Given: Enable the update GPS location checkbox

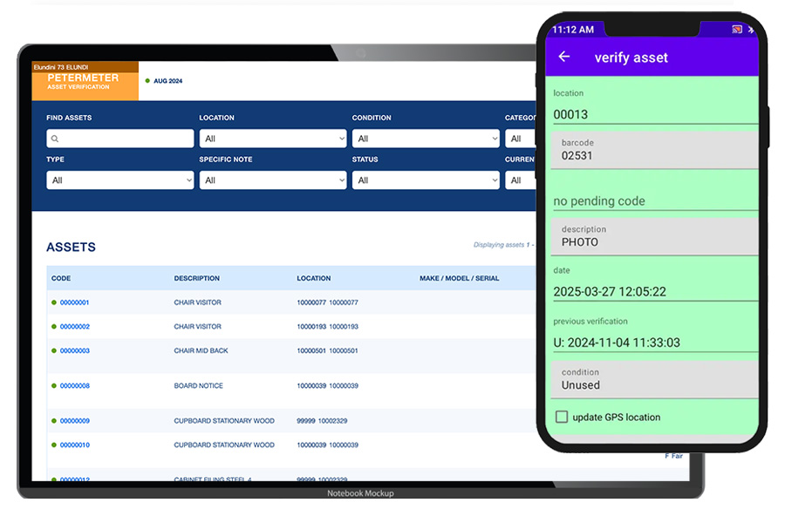Looking at the screenshot, I should (x=562, y=417).
